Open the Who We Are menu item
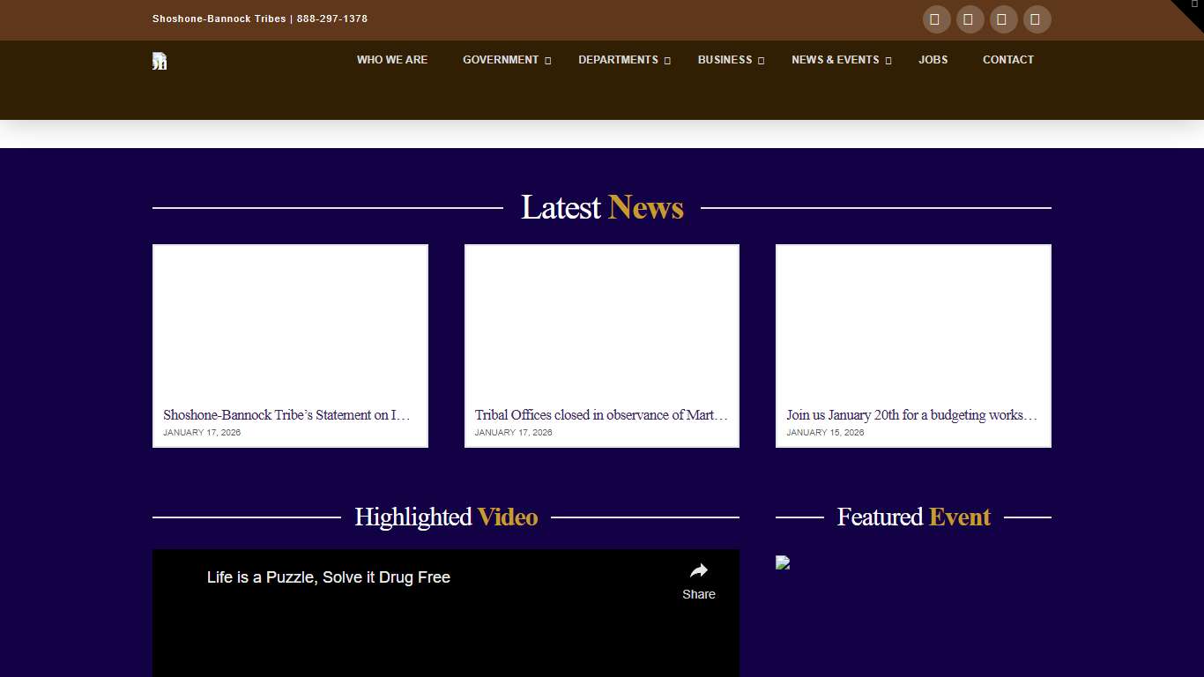Viewport: 1204px width, 677px height. pos(392,60)
